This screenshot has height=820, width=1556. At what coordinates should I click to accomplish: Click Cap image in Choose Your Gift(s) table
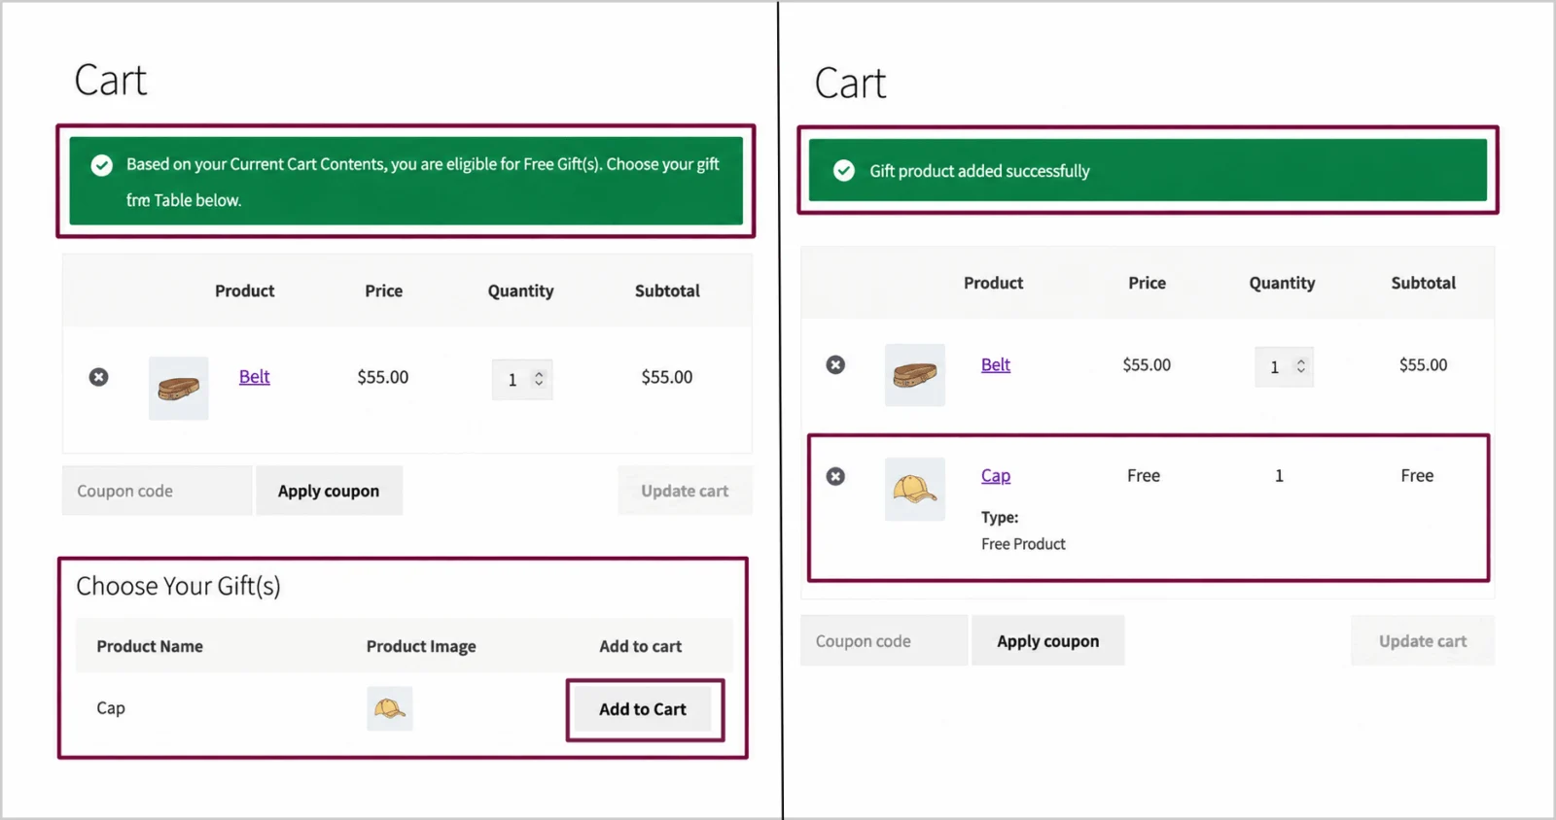(x=390, y=708)
